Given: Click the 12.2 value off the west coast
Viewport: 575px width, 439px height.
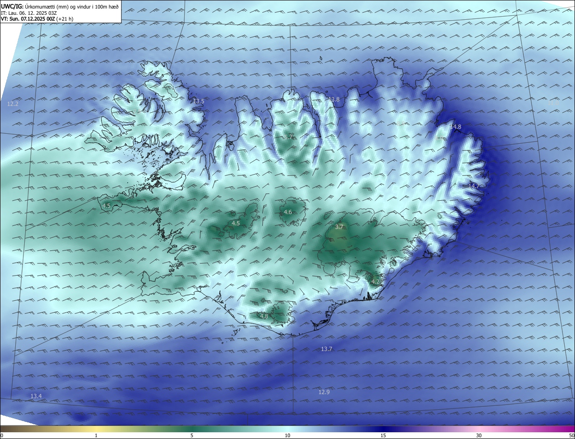Looking at the screenshot, I should coord(13,104).
